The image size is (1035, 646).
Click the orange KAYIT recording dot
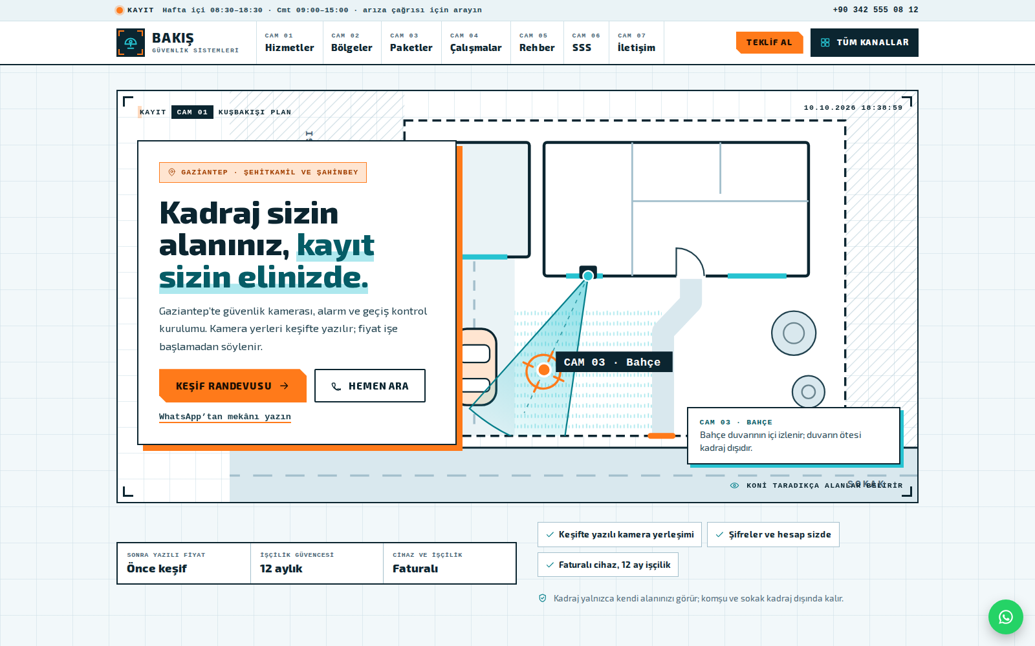click(x=120, y=10)
